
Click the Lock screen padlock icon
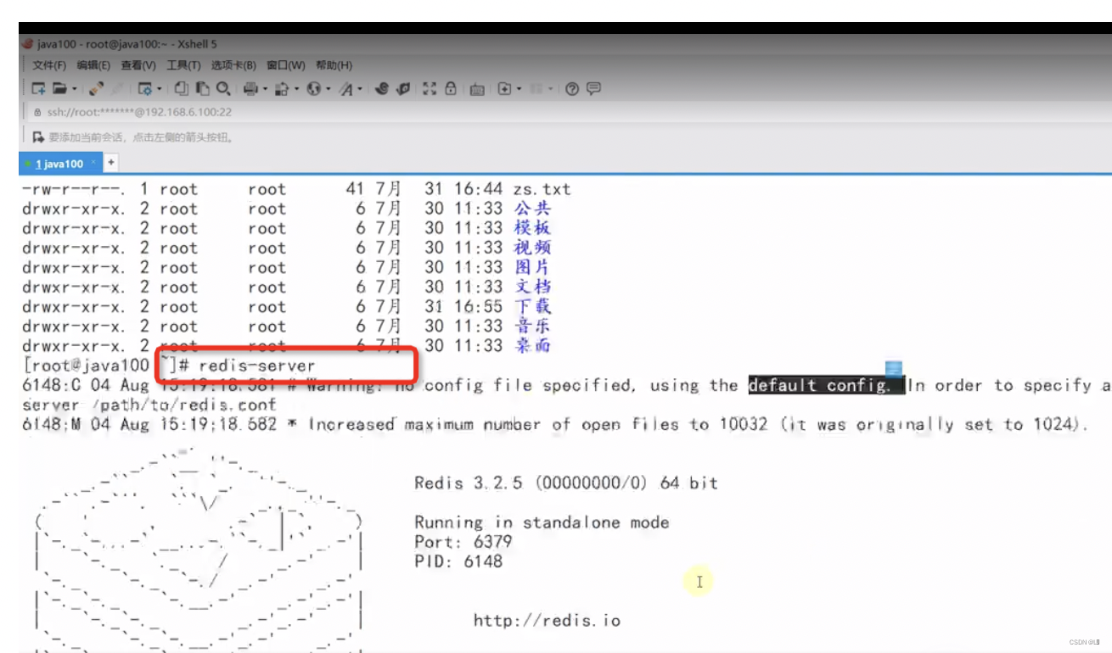click(451, 88)
